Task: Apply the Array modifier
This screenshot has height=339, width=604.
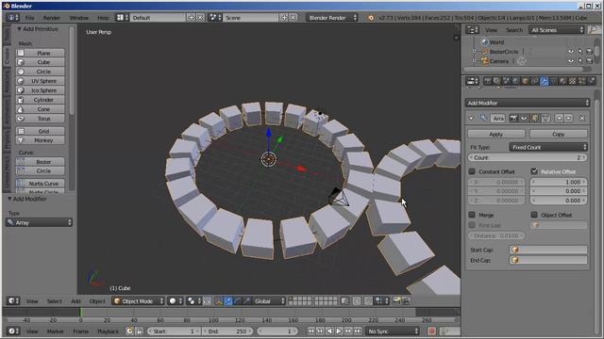Action: pos(496,134)
